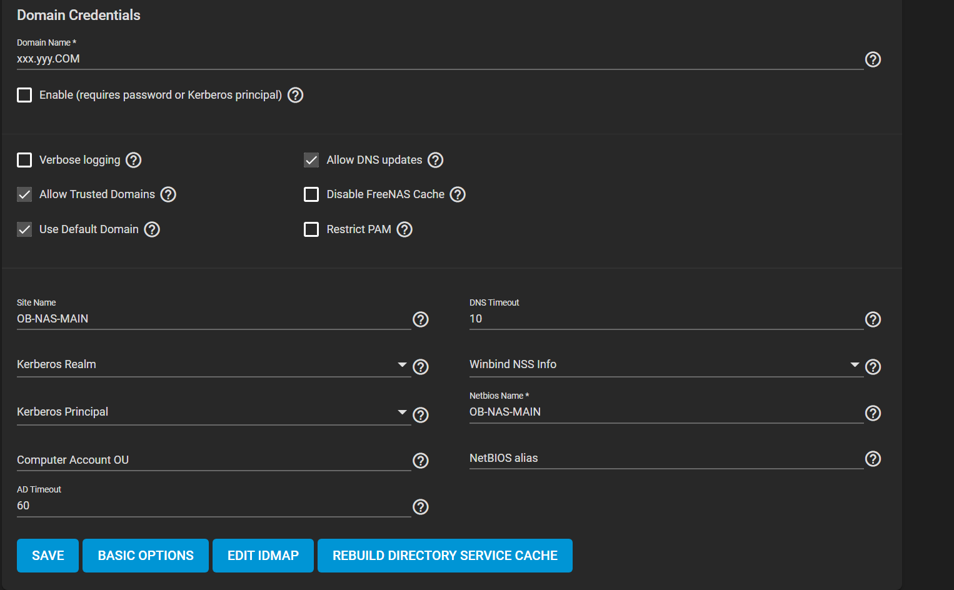The height and width of the screenshot is (590, 954).
Task: Open help tooltip for Verbose logging
Action: click(x=134, y=160)
